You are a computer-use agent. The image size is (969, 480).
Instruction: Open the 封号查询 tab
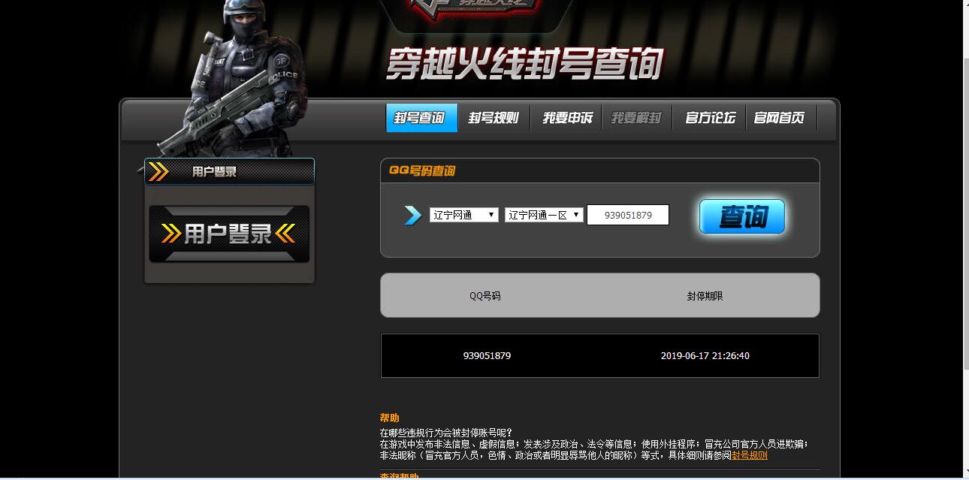coord(421,118)
